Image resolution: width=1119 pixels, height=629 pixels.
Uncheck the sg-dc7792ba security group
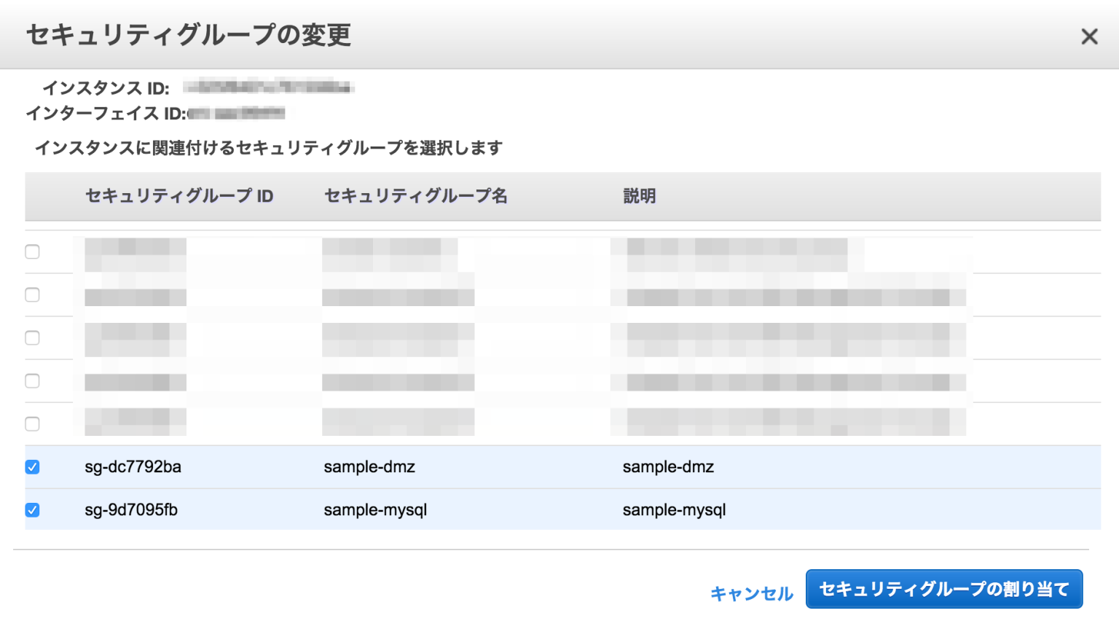point(32,467)
